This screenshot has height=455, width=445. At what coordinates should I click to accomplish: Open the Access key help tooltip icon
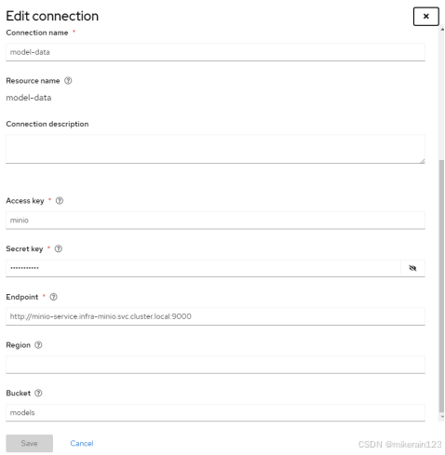tap(60, 201)
